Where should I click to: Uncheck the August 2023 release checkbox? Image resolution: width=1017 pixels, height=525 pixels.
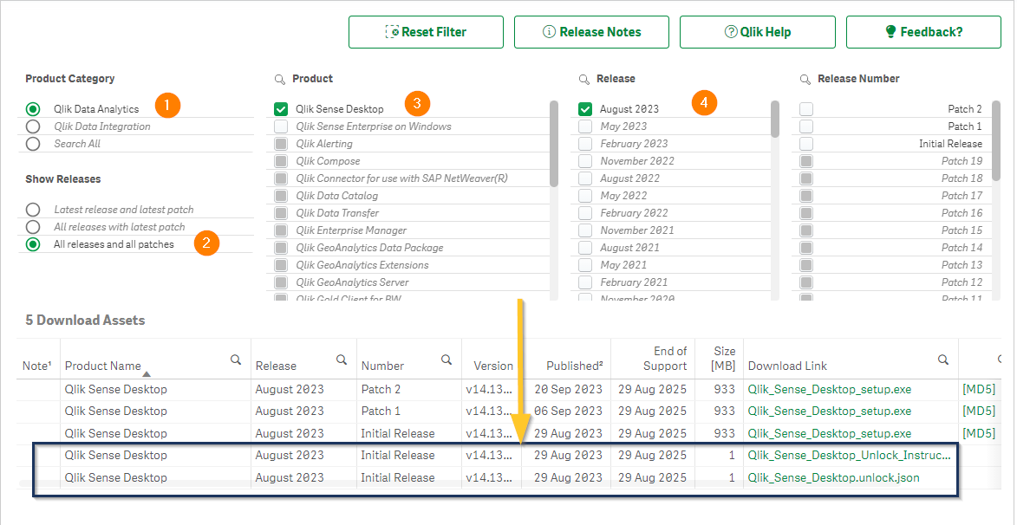click(x=585, y=109)
